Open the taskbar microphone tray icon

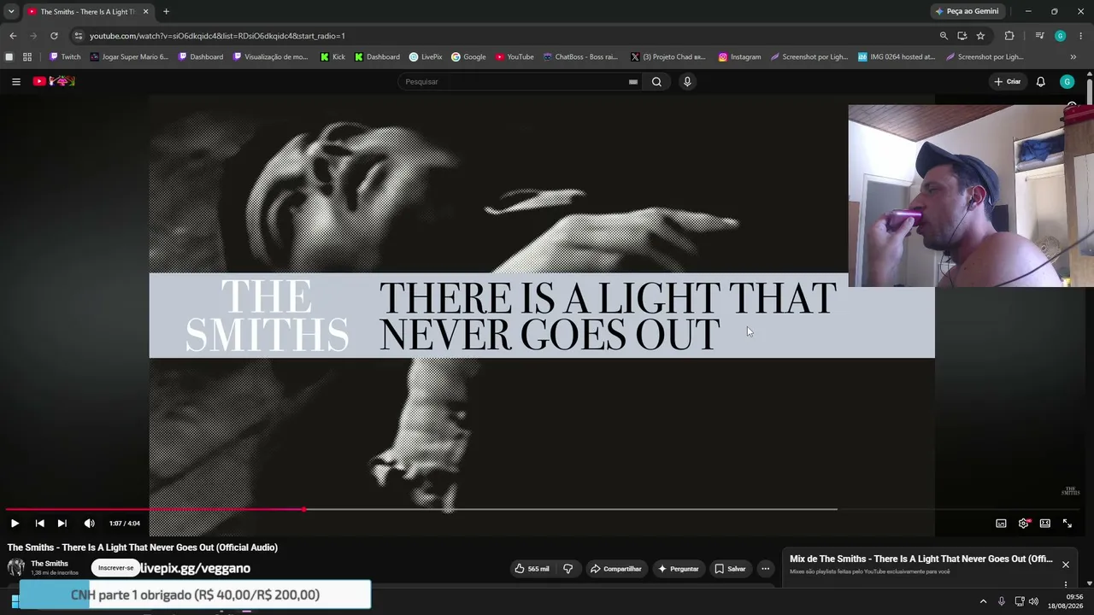1002,601
